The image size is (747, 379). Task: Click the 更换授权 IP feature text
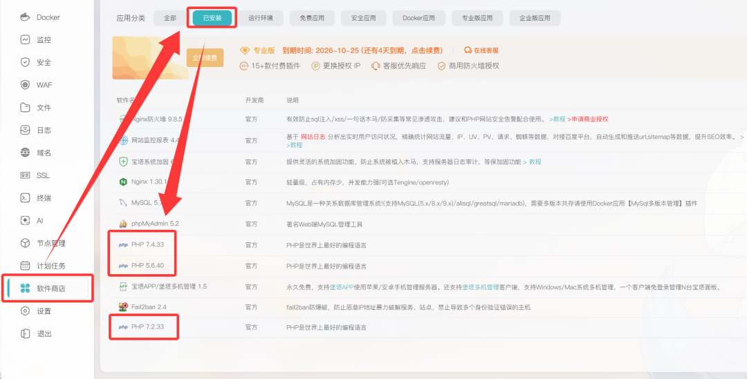tap(342, 66)
